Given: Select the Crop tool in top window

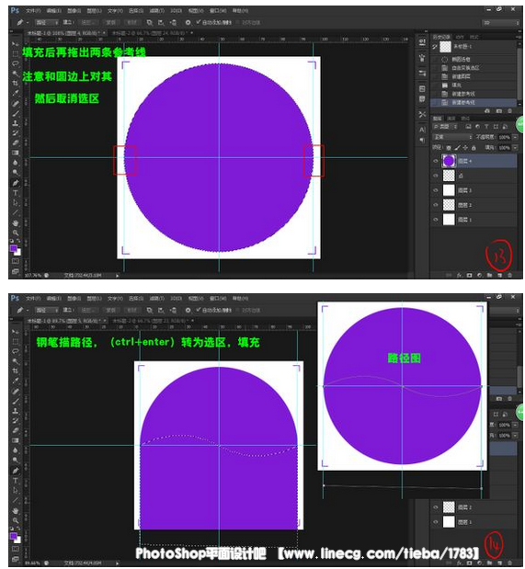Looking at the screenshot, I should click(16, 84).
